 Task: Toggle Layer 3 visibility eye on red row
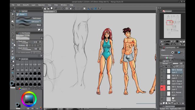pos(162,88)
